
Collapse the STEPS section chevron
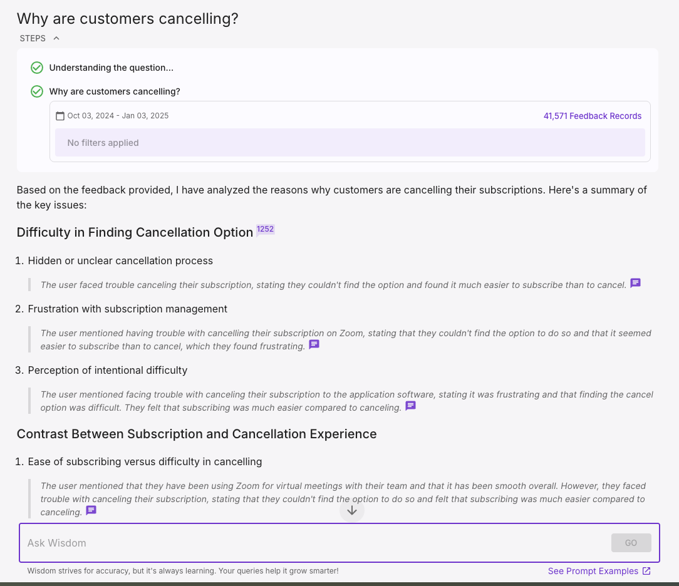click(56, 39)
